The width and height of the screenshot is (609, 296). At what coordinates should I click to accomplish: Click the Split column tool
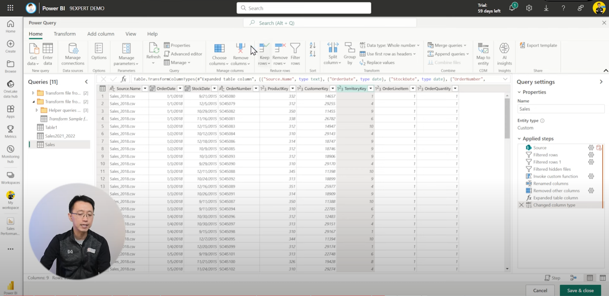coord(332,53)
